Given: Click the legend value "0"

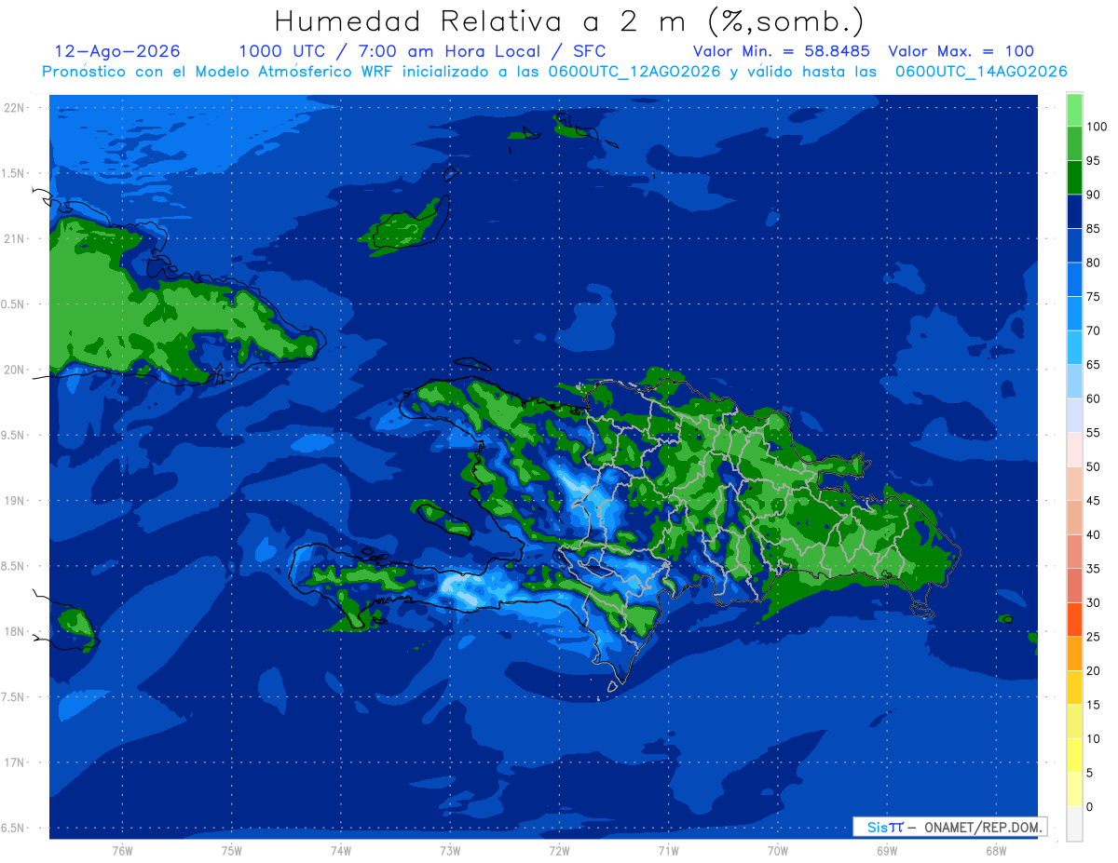Looking at the screenshot, I should (x=1089, y=806).
